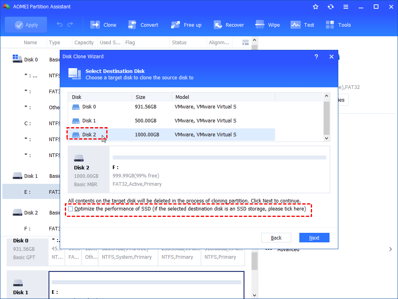398x299 pixels.
Task: Click the Back button
Action: coord(276,238)
